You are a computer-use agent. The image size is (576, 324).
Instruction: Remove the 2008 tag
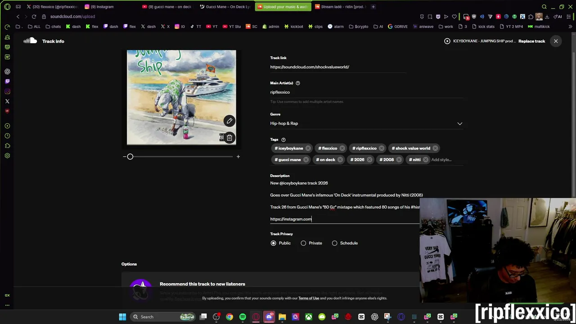(x=399, y=160)
